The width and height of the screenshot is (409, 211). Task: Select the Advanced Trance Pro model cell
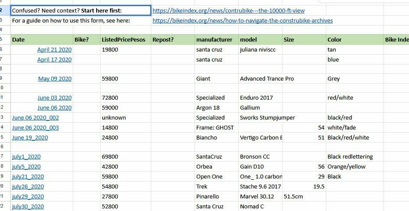260,79
